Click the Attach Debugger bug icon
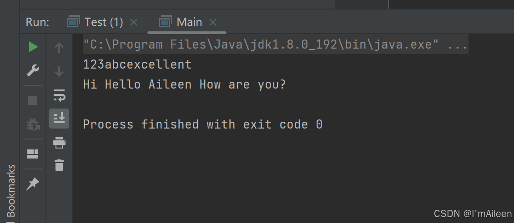 coord(33,124)
